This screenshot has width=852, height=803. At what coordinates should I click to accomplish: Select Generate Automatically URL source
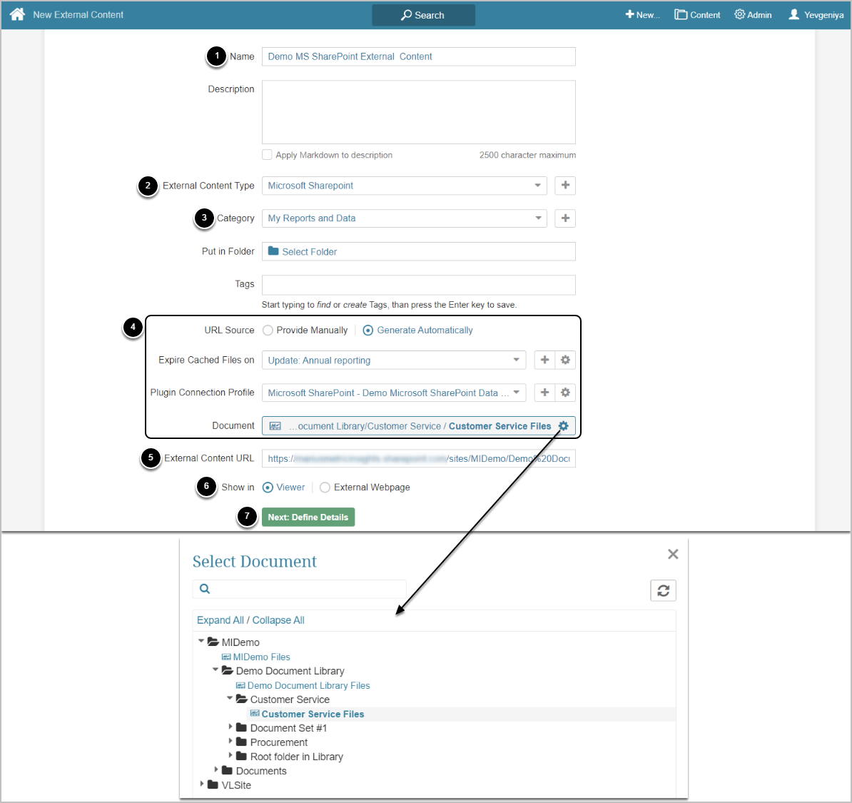(368, 330)
